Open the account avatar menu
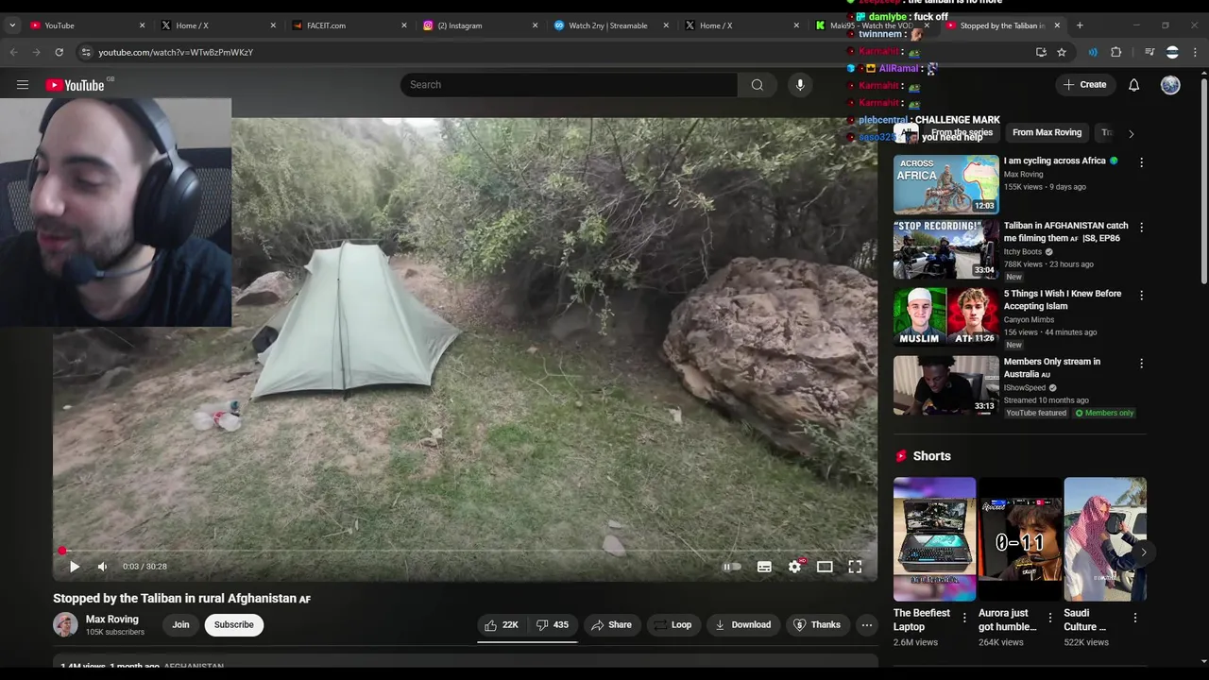 click(x=1170, y=85)
